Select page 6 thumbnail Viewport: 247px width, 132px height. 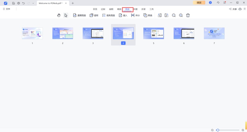184,33
